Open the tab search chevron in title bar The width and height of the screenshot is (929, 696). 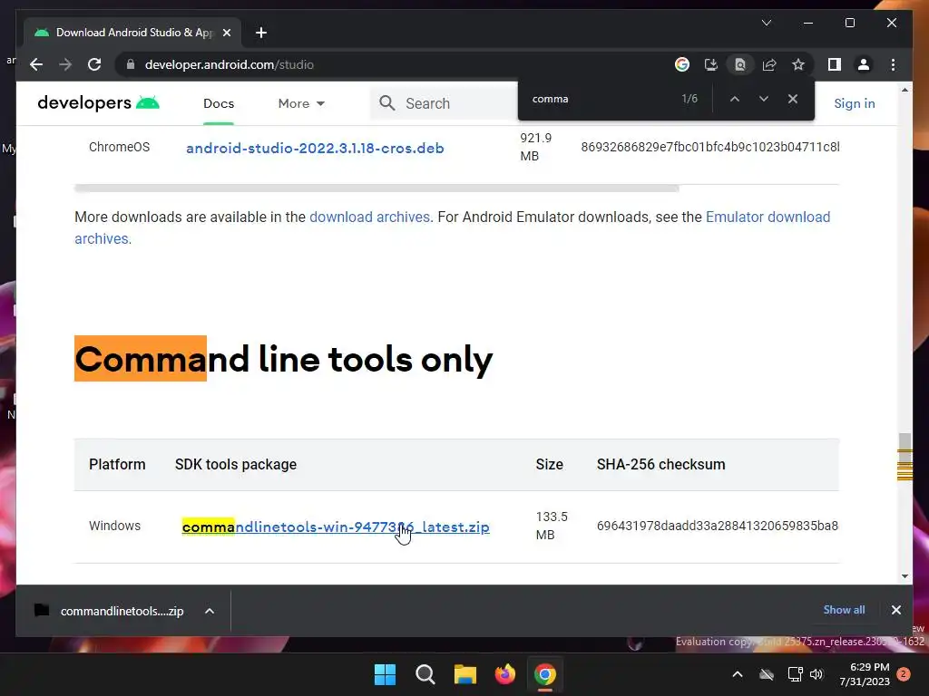point(766,23)
